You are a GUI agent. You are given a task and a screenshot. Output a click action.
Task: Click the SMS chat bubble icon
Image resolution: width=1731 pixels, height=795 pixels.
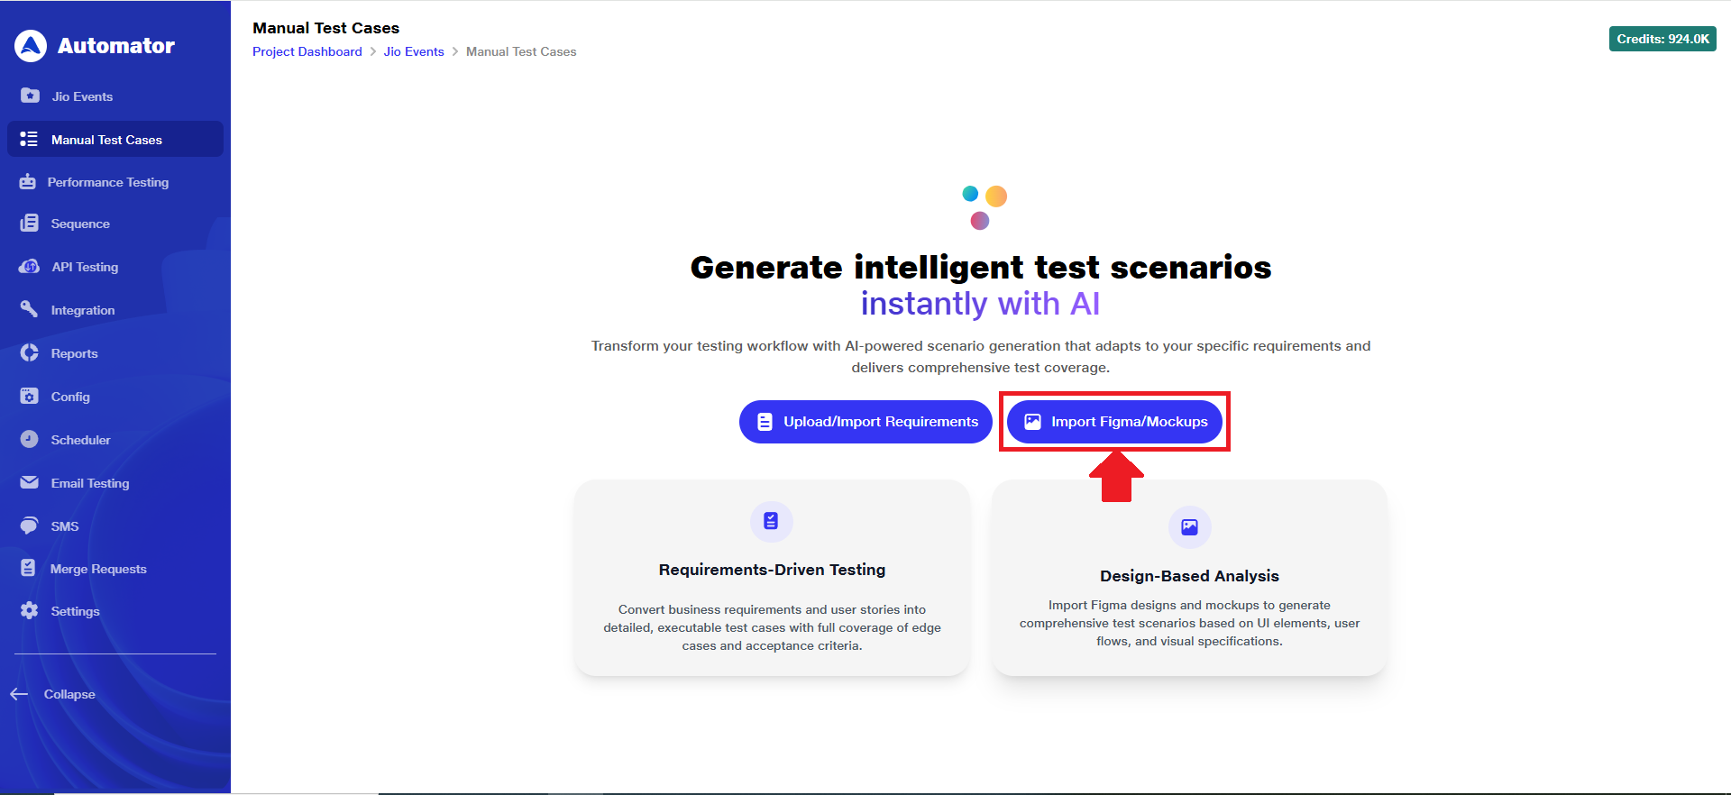(x=30, y=526)
